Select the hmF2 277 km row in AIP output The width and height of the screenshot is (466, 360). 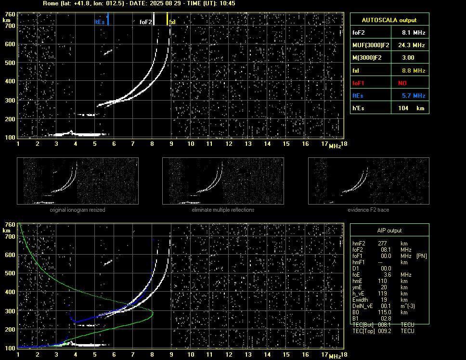click(380, 244)
